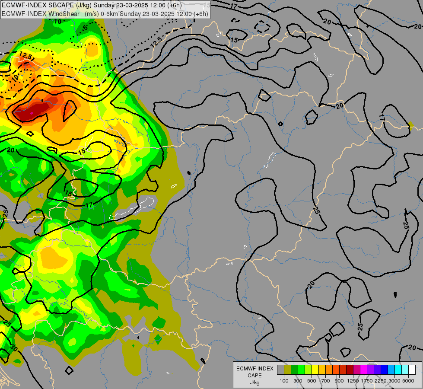Image resolution: width=423 pixels, height=389 pixels.
Task: Click the crimson-pink swatch right of 1250
Action: 356,370
